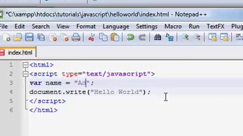The width and height of the screenshot is (243, 136).
Task: Click the Redo toolbar icon
Action: click(142, 37)
